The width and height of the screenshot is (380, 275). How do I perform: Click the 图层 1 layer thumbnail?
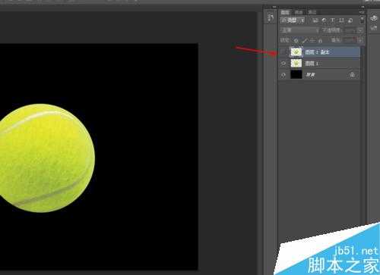(296, 63)
